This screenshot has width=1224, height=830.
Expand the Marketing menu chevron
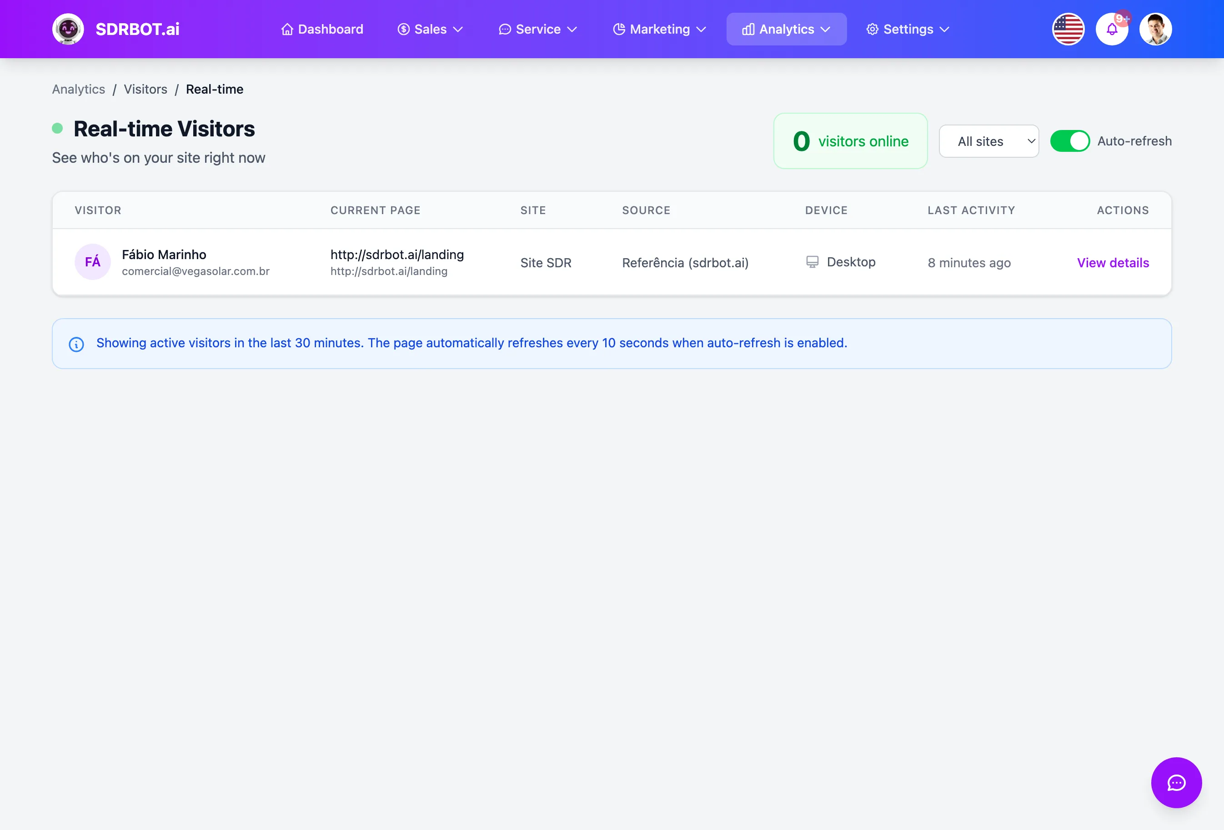pos(701,30)
